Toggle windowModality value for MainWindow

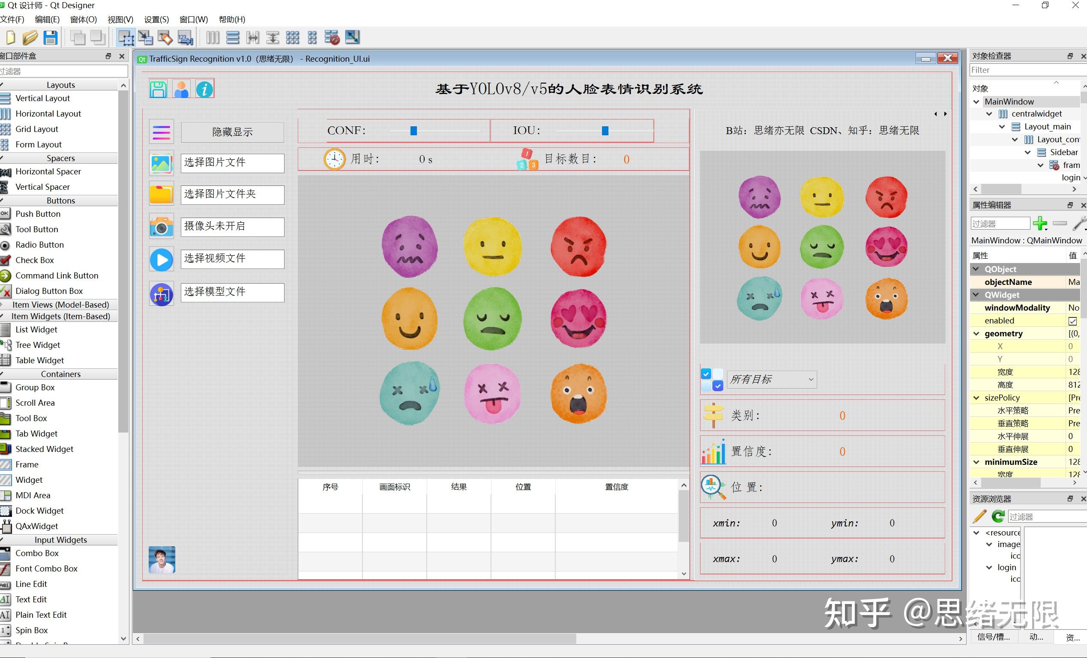pos(1073,308)
